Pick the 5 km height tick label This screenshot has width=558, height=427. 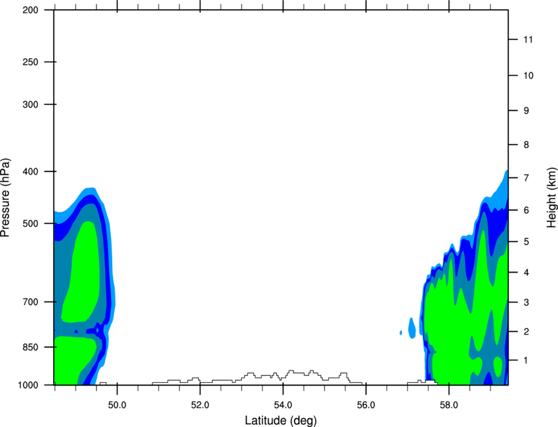(526, 242)
